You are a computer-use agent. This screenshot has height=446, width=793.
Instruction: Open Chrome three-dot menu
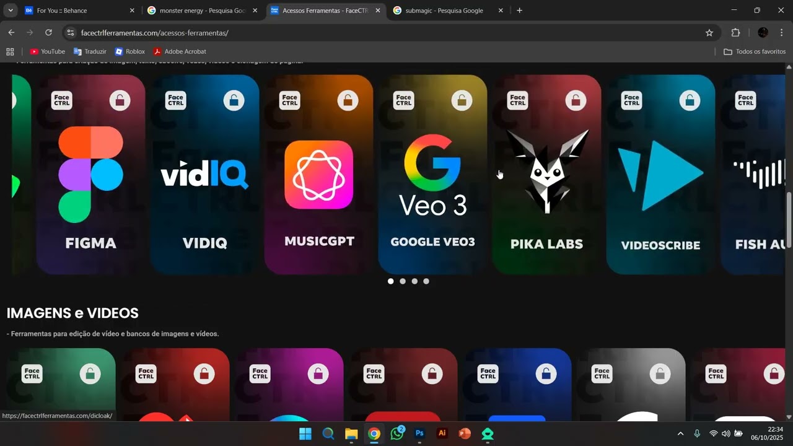coord(781,33)
